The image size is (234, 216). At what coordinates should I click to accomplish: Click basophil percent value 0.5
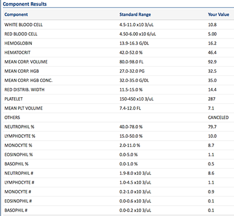coord(211,164)
